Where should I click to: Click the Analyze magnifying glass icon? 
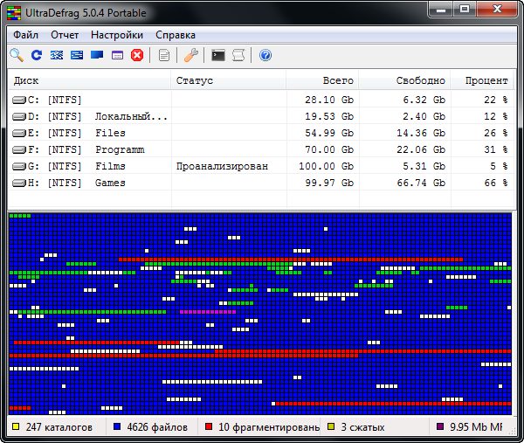pos(17,56)
